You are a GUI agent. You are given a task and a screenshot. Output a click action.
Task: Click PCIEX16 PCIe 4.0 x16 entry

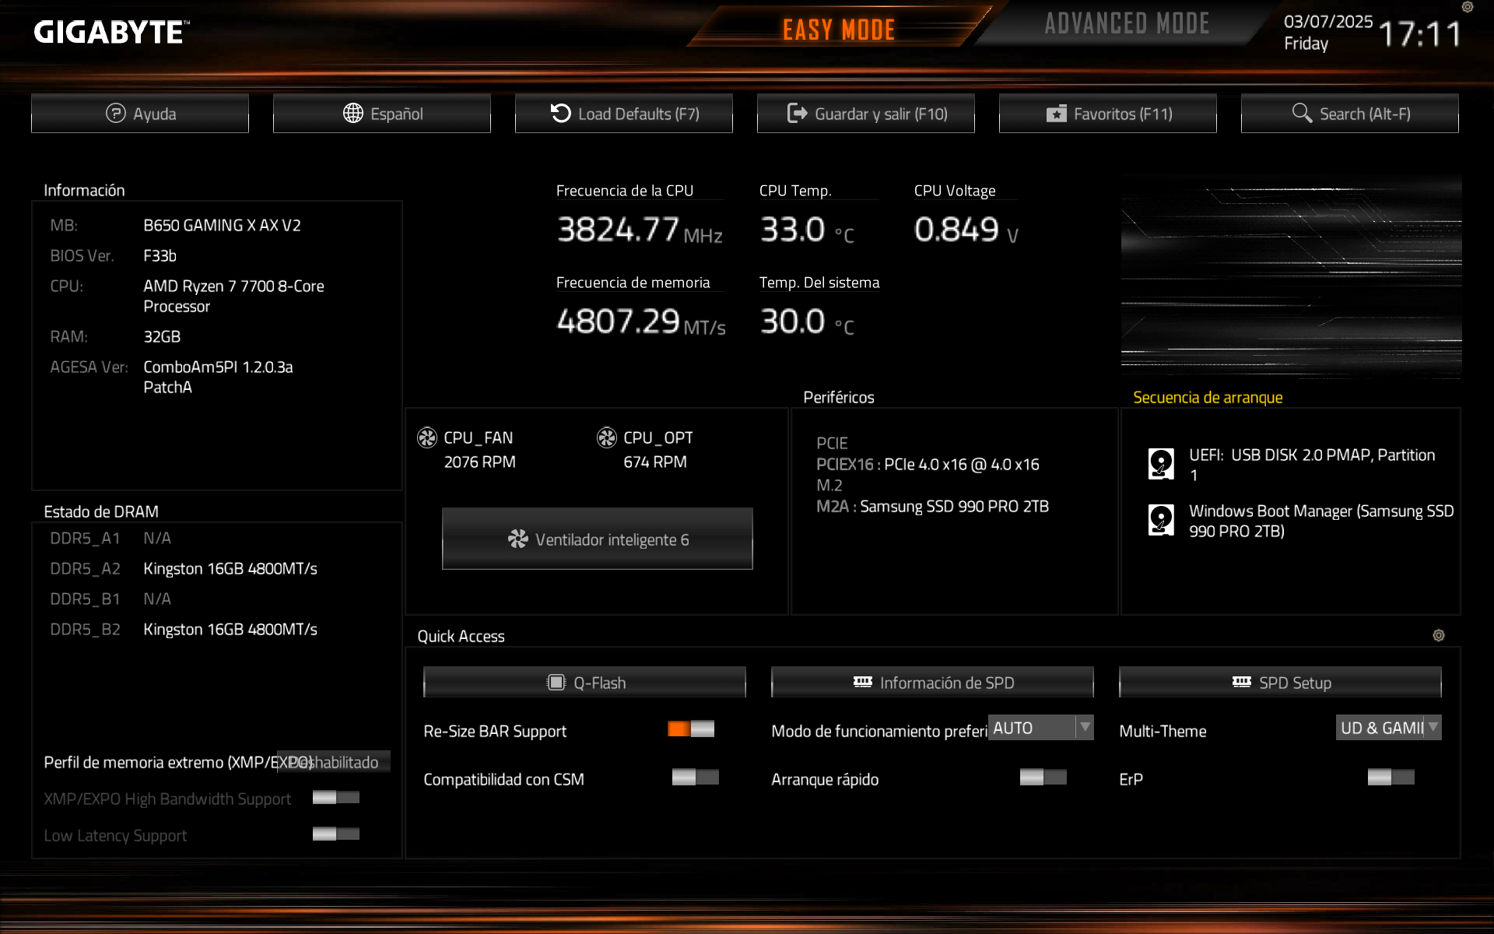(928, 465)
